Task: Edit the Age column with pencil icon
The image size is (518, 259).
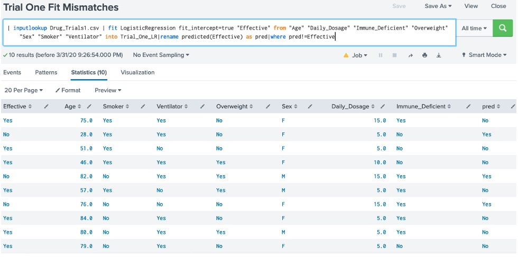Action: point(89,107)
